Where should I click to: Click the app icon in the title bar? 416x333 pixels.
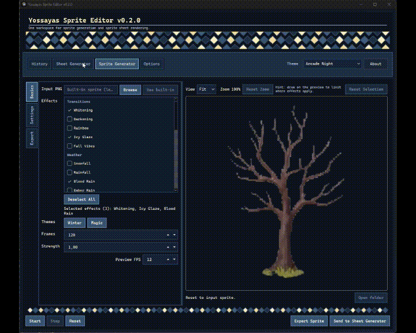point(23,3)
